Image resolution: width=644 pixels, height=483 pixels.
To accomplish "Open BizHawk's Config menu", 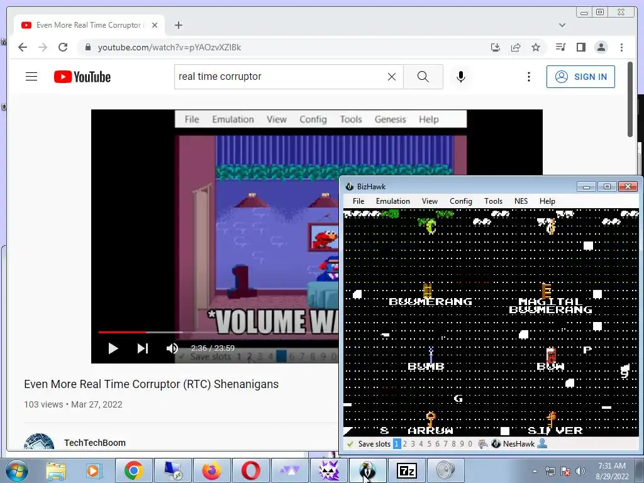I will point(461,201).
